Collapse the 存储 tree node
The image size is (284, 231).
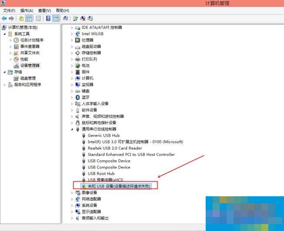(x=5, y=72)
